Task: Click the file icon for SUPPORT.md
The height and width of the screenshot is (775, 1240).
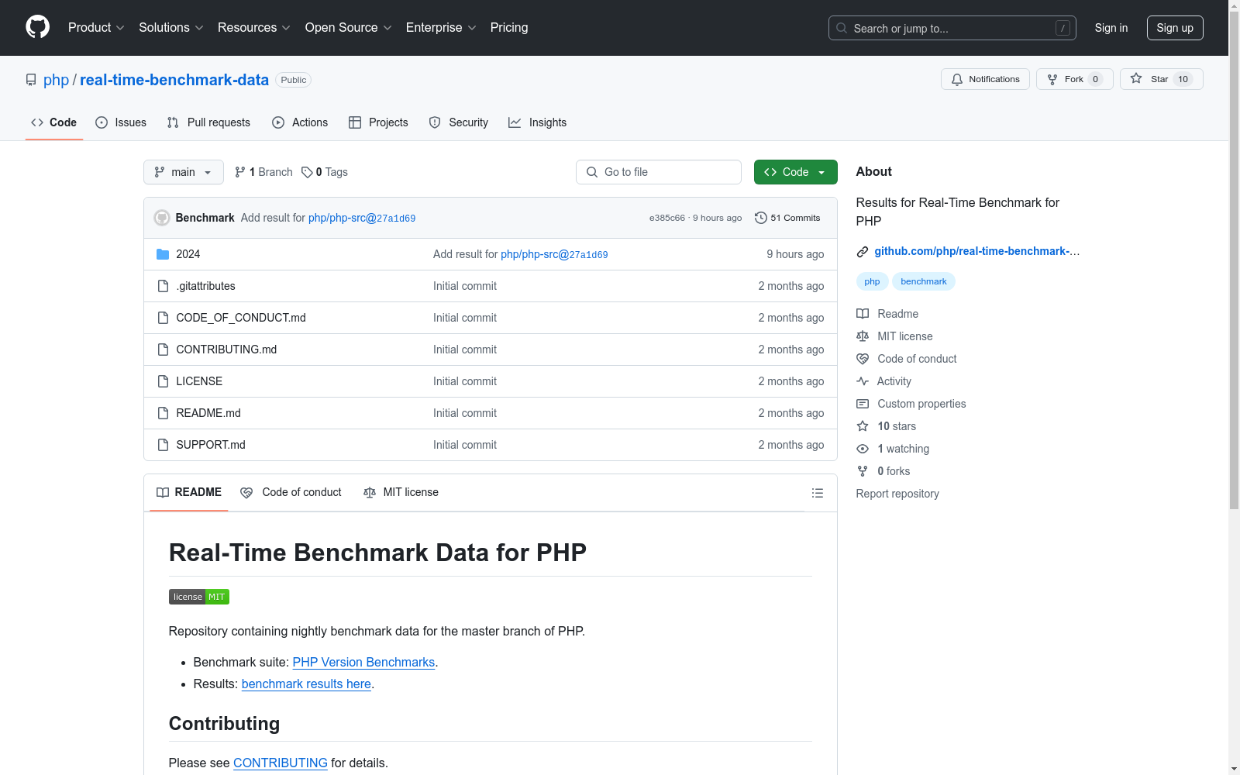Action: click(x=163, y=445)
